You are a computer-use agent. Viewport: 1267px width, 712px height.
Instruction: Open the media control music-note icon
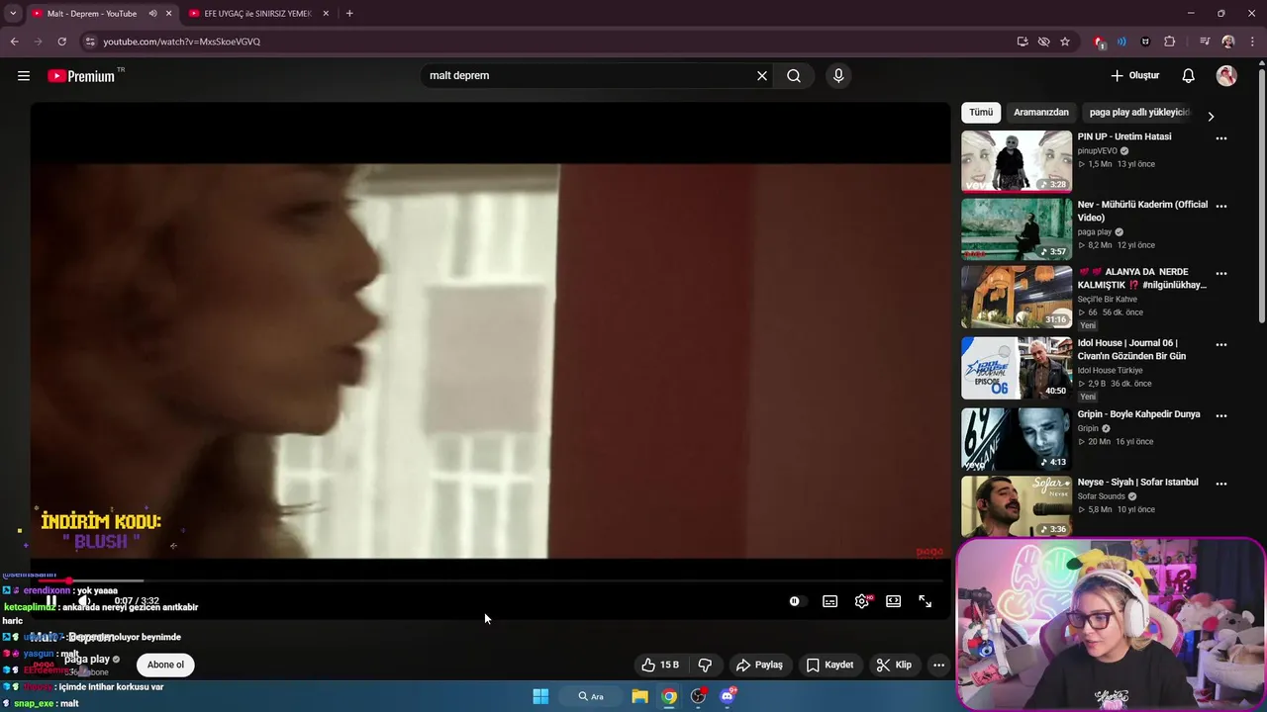click(x=1205, y=42)
